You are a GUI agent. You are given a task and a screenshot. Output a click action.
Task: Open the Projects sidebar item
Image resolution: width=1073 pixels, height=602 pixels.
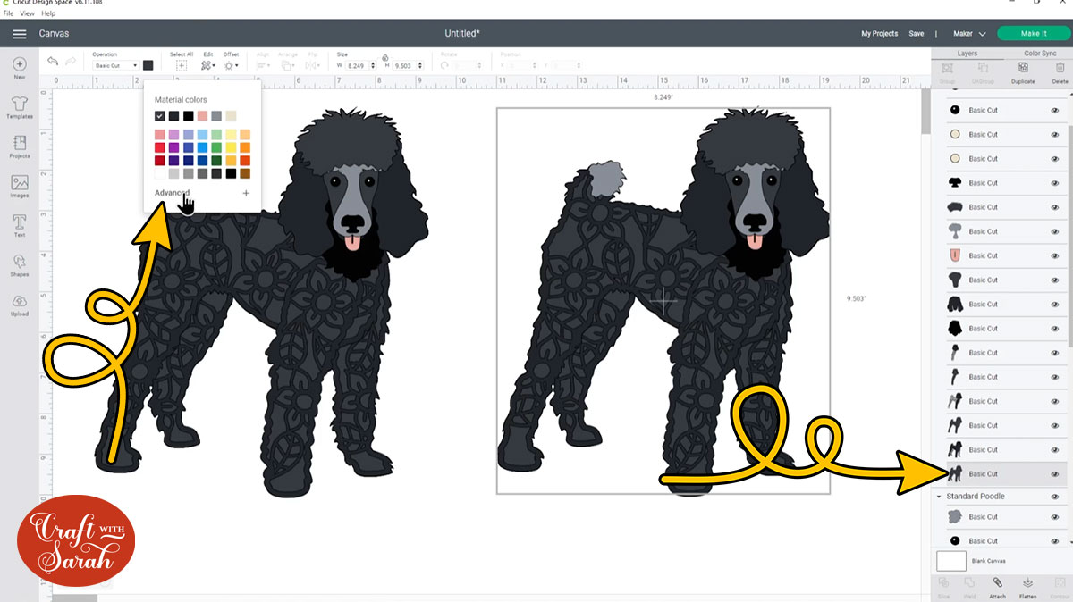[20, 146]
